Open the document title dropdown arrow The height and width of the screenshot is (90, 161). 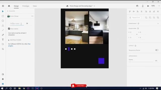(x=94, y=6)
